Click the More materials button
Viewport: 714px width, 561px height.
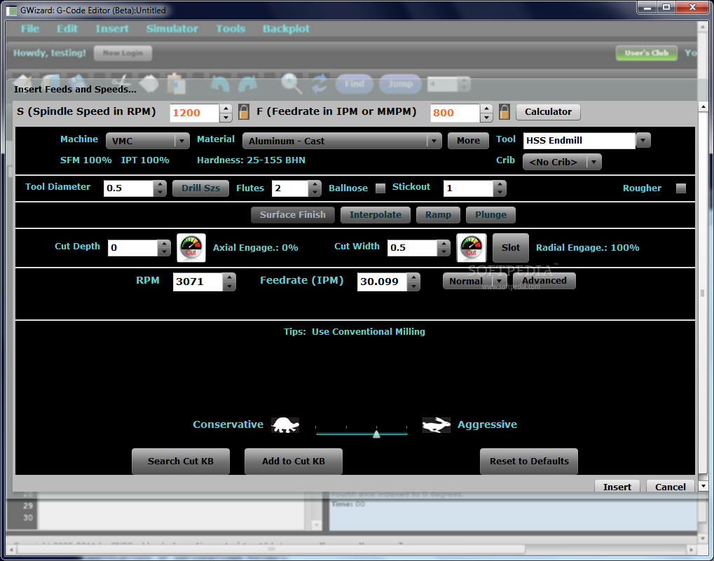click(x=468, y=141)
